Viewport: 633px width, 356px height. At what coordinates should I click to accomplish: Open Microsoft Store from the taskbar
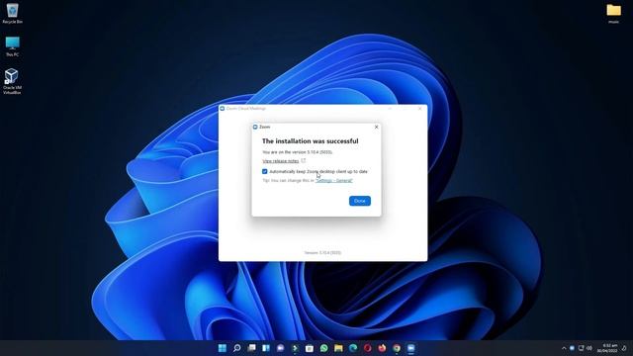pyautogui.click(x=310, y=348)
